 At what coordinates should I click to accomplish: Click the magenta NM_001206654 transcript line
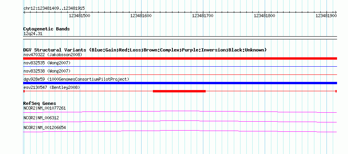[x=180, y=131]
